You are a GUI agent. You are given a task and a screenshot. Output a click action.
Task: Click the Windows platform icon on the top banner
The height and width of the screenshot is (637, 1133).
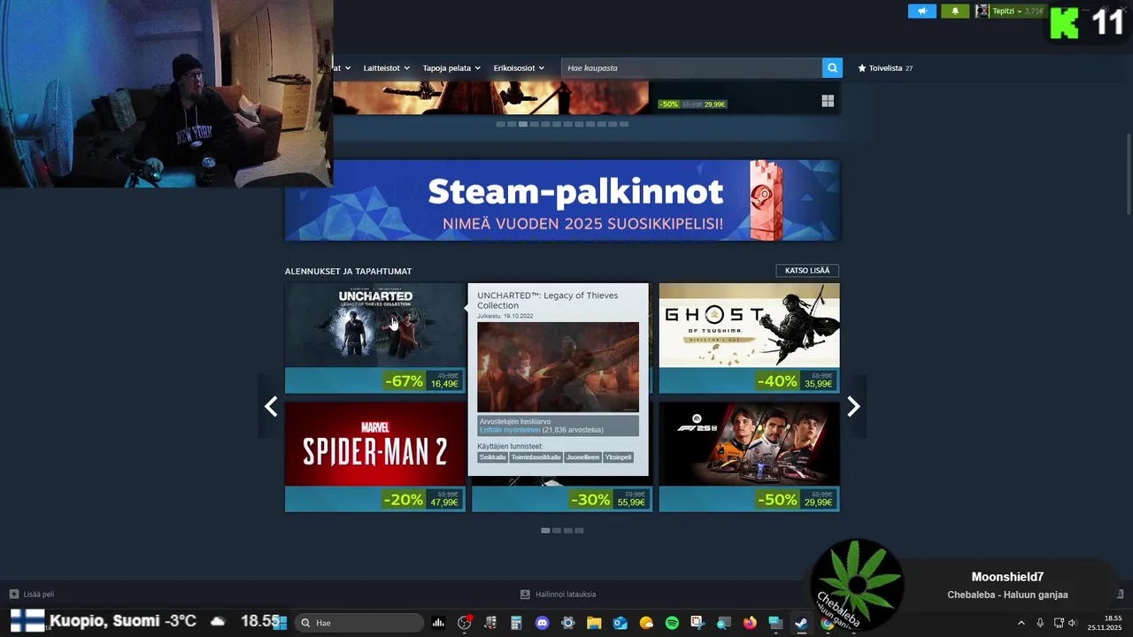click(x=828, y=101)
